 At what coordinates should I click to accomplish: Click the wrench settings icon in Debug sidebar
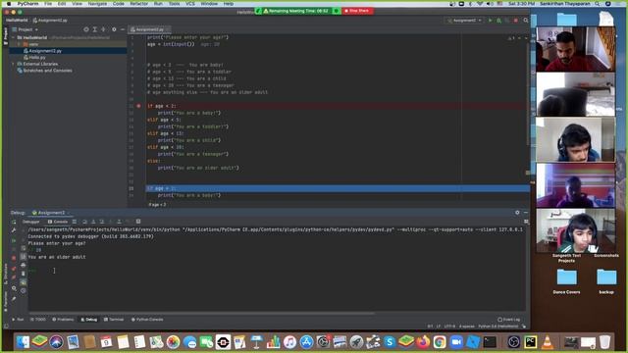click(14, 230)
